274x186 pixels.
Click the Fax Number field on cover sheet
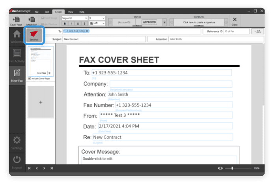click(174, 105)
